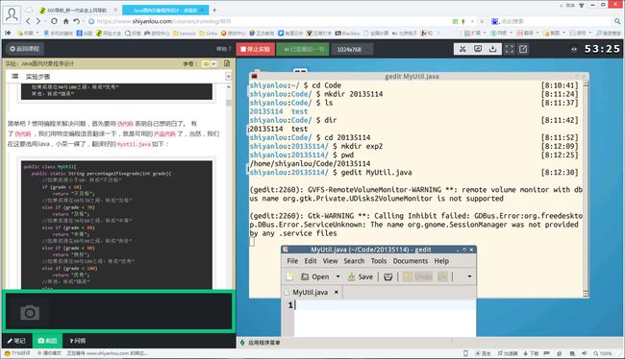Click the screen share icon in lab toolbar
Screen dimensions: 625x359
[478, 49]
